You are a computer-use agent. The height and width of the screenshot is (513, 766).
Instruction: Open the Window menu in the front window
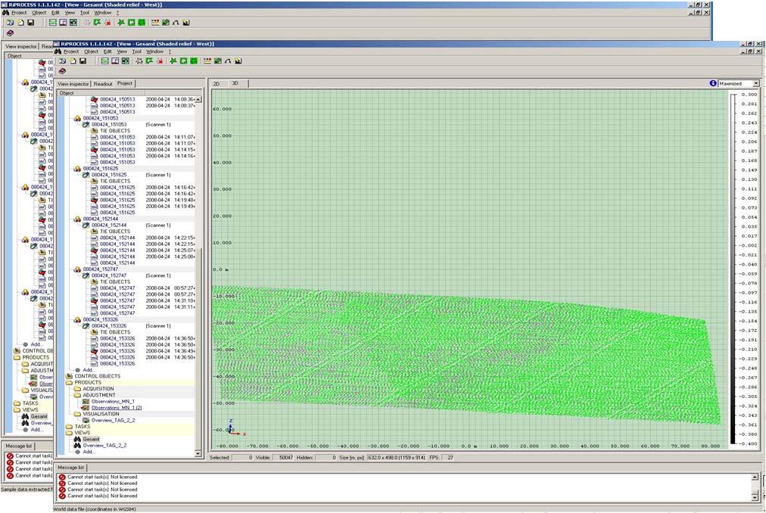[x=155, y=51]
